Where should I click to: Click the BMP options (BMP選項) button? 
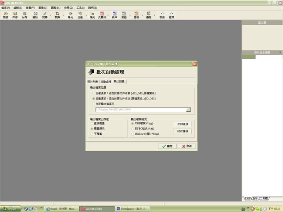point(183,131)
